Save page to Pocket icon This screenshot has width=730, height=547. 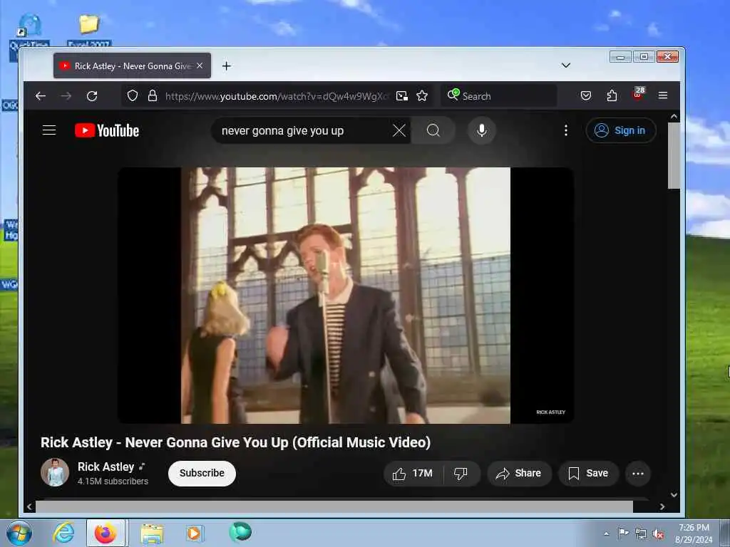586,96
